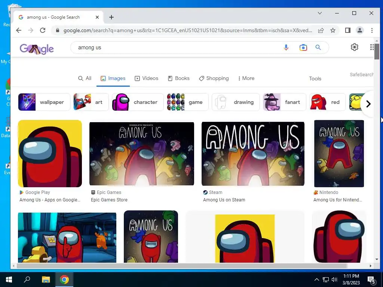Click the horizontal scrollbar right arrow
Viewport: 383px width, 287px height.
tap(371, 266)
